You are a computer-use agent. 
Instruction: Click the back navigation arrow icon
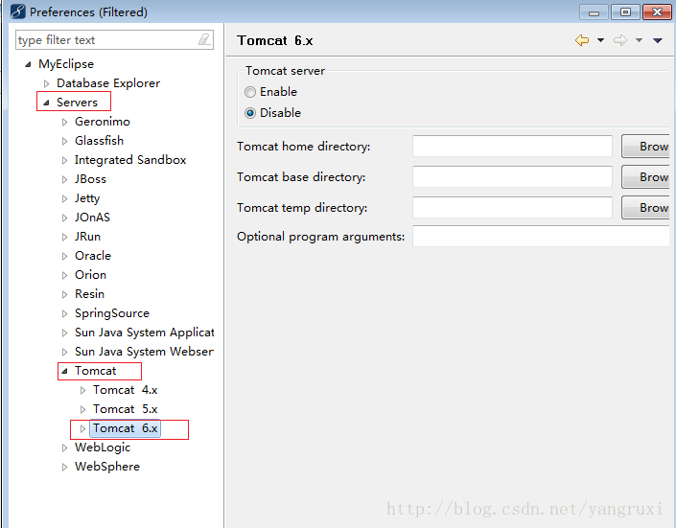coord(581,40)
